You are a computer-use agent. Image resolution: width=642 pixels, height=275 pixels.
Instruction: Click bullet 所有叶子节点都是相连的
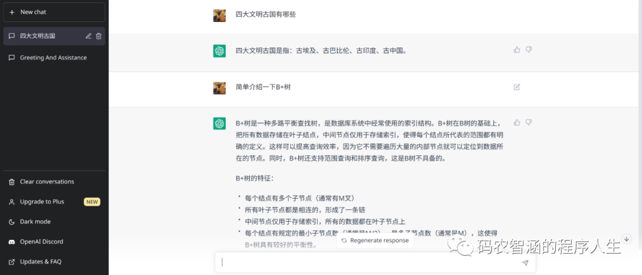coord(305,210)
